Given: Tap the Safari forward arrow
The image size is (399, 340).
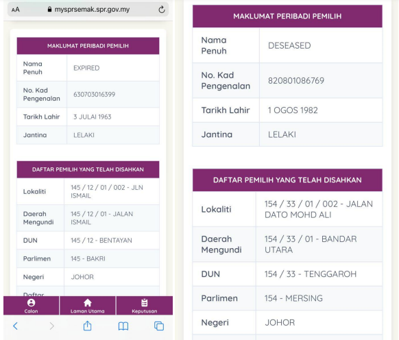Looking at the screenshot, I should [x=51, y=326].
